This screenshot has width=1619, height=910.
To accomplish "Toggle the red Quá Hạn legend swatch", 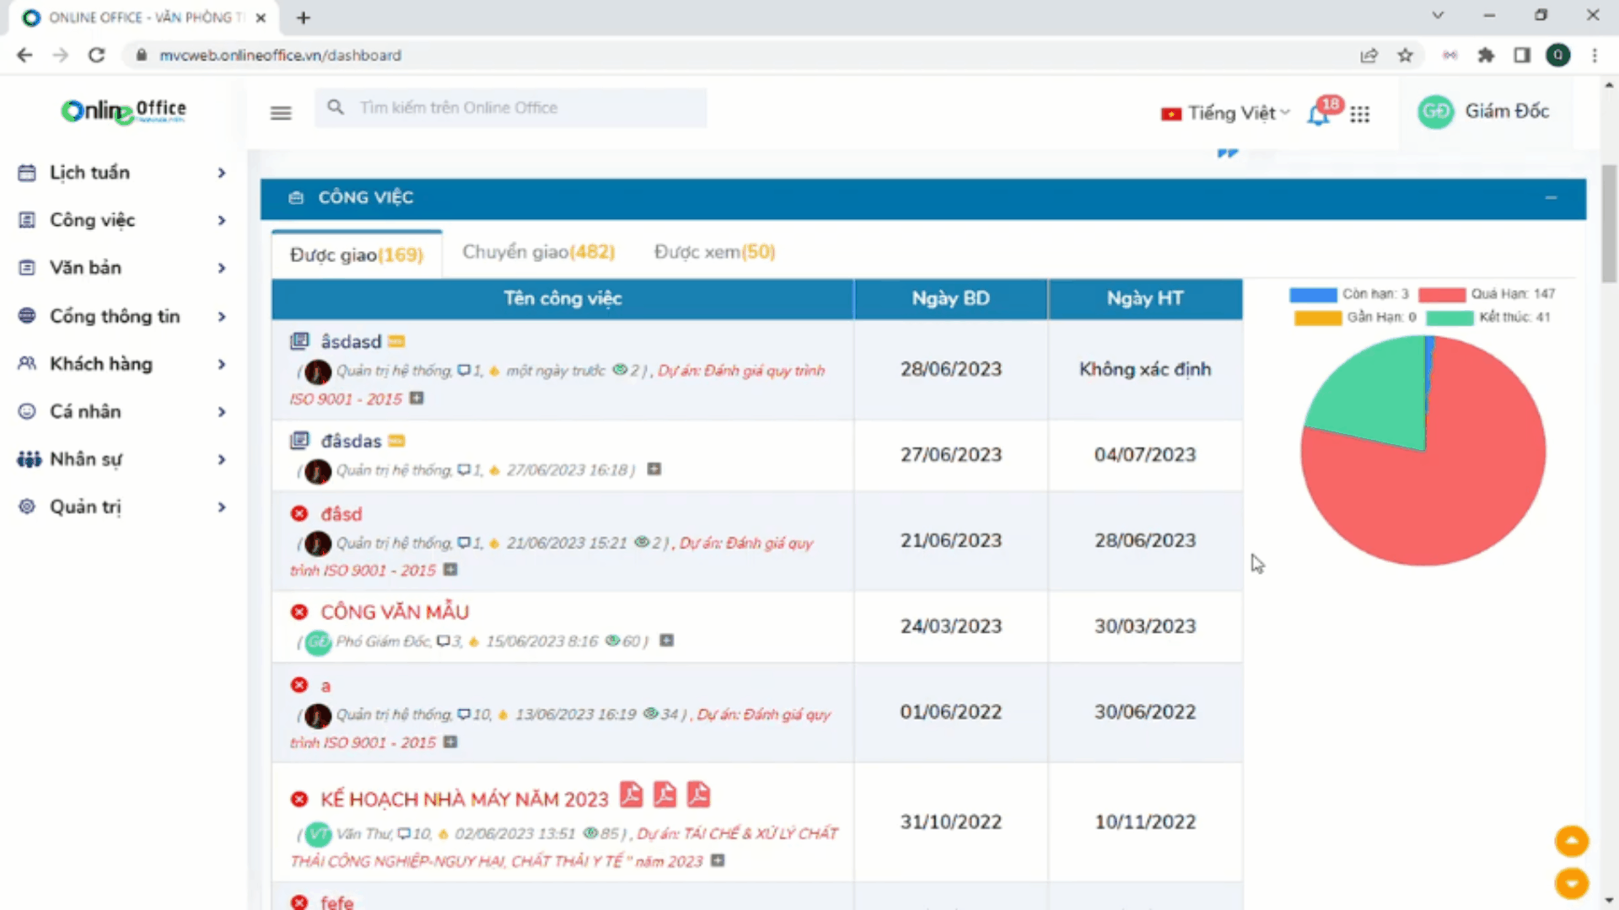I will (x=1441, y=294).
